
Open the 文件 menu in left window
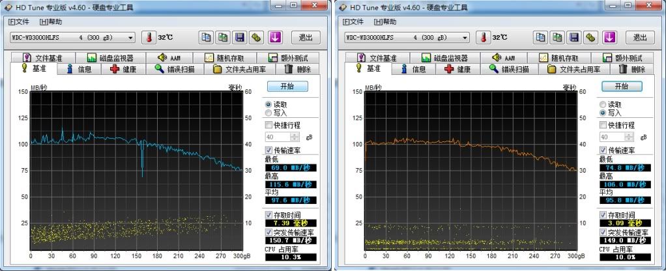[x=19, y=21]
